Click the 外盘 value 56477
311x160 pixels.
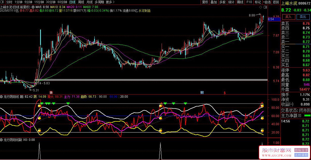coord(305,89)
